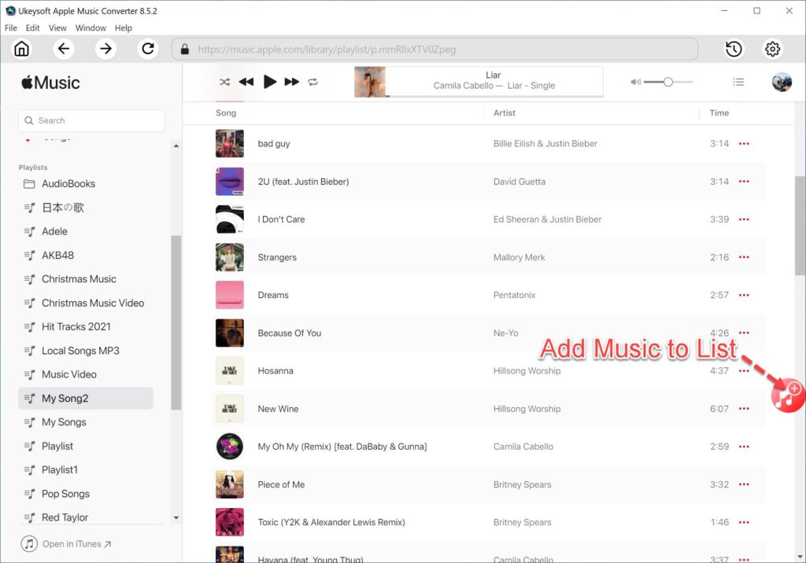Open more options for 2U (feat. Justin Bieber)
Screen dimensions: 806x563
coord(744,182)
